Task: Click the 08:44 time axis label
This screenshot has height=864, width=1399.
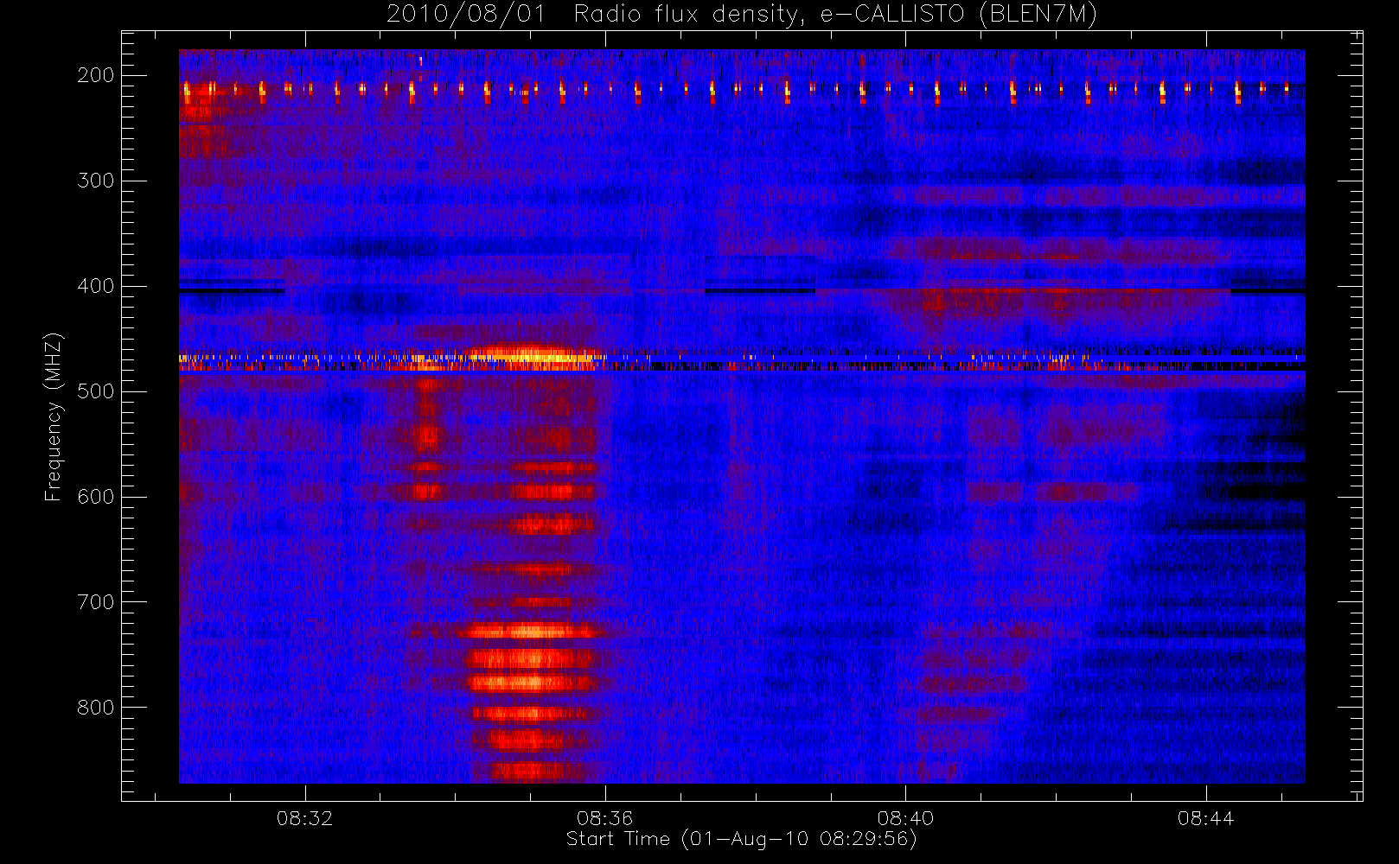Action: [1205, 818]
